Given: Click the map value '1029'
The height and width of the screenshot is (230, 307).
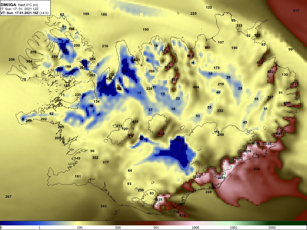Looking at the screenshot, I should [x=196, y=177].
